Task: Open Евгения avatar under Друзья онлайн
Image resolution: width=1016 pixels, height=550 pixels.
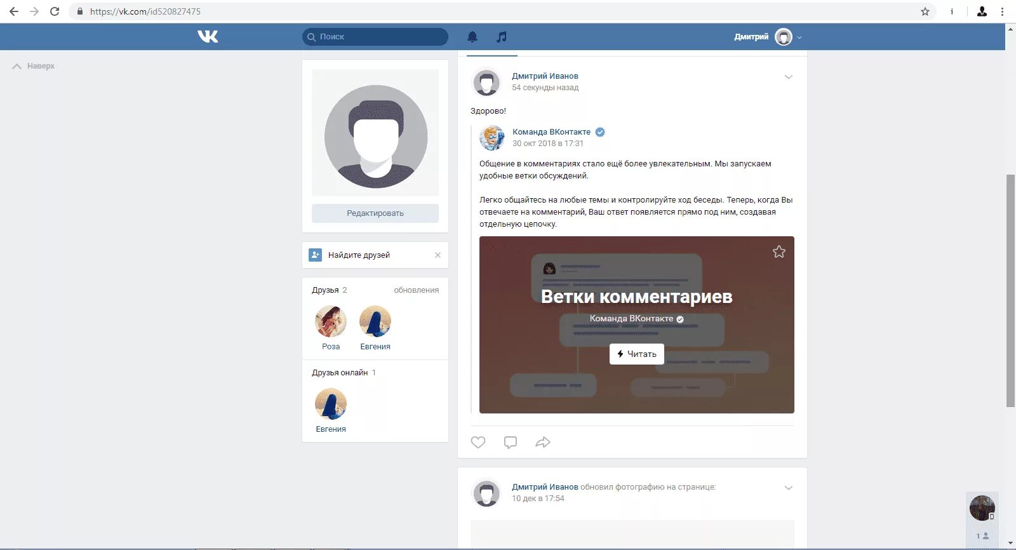Action: click(x=331, y=404)
